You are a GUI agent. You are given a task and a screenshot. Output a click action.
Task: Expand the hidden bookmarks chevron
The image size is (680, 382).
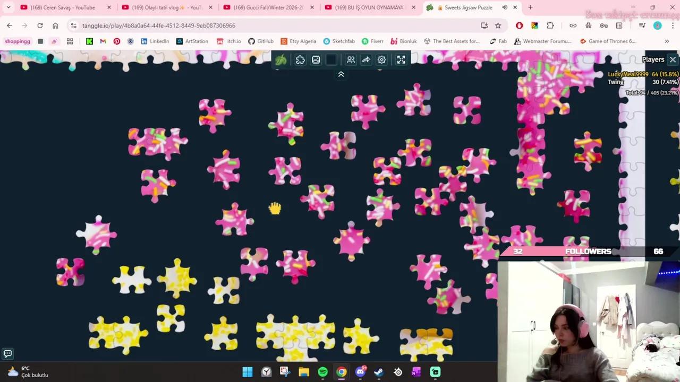(667, 41)
